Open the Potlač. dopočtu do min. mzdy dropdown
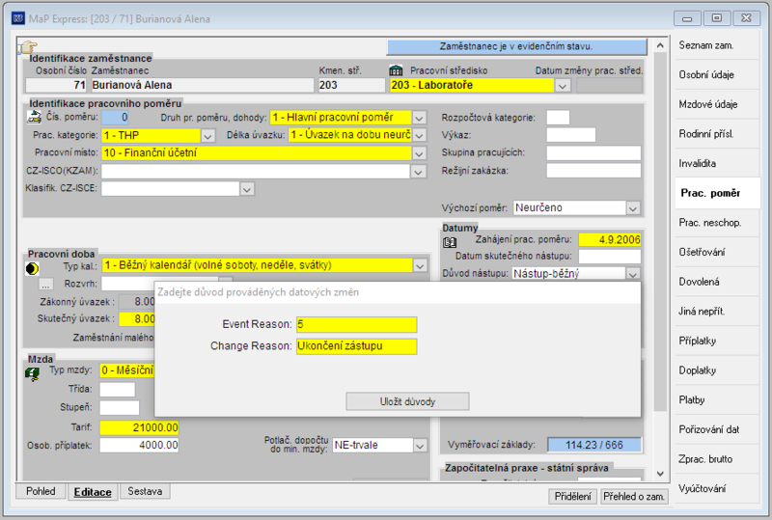The height and width of the screenshot is (520, 772). 420,446
